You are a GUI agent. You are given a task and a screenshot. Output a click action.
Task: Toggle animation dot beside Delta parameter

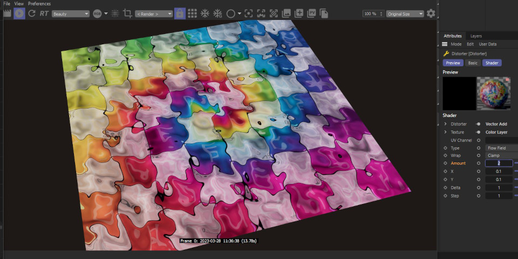(445, 188)
